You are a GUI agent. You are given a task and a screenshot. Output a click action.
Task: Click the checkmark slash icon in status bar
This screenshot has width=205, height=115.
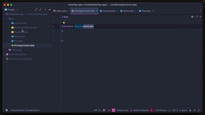104,110
